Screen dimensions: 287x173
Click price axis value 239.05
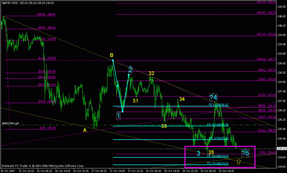click(x=281, y=54)
